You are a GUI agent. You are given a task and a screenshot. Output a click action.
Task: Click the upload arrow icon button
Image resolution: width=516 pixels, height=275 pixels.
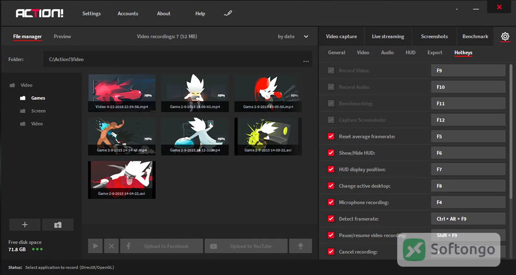point(300,246)
